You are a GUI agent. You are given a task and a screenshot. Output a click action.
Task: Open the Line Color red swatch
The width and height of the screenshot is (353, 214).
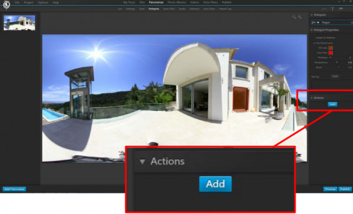331,53
